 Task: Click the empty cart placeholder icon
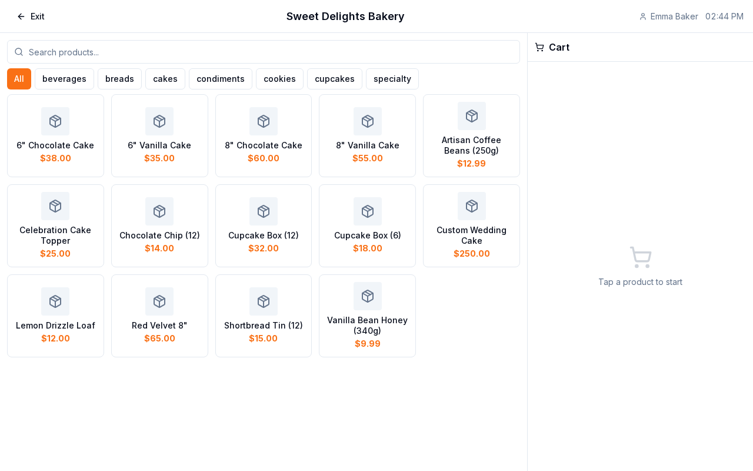pyautogui.click(x=640, y=257)
